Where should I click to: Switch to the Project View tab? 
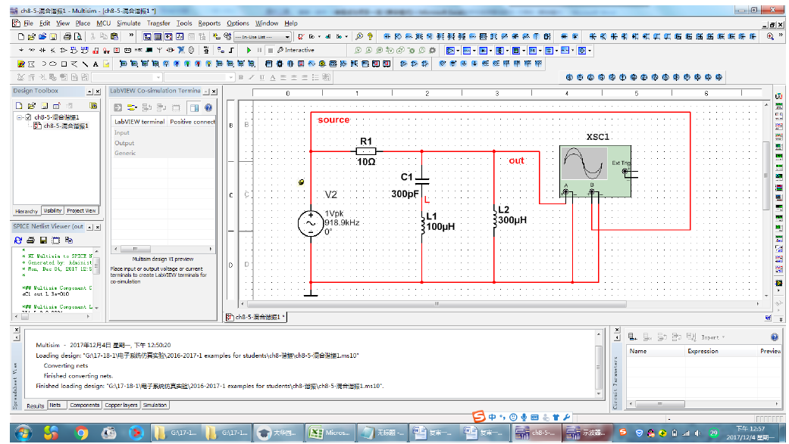[82, 211]
